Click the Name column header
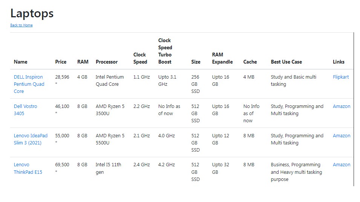The image size is (360, 202). [21, 62]
